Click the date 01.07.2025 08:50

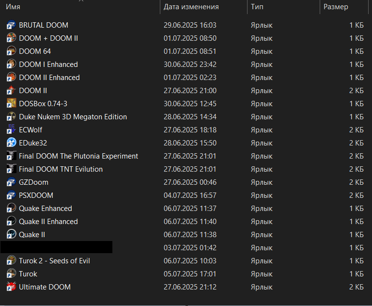click(190, 38)
